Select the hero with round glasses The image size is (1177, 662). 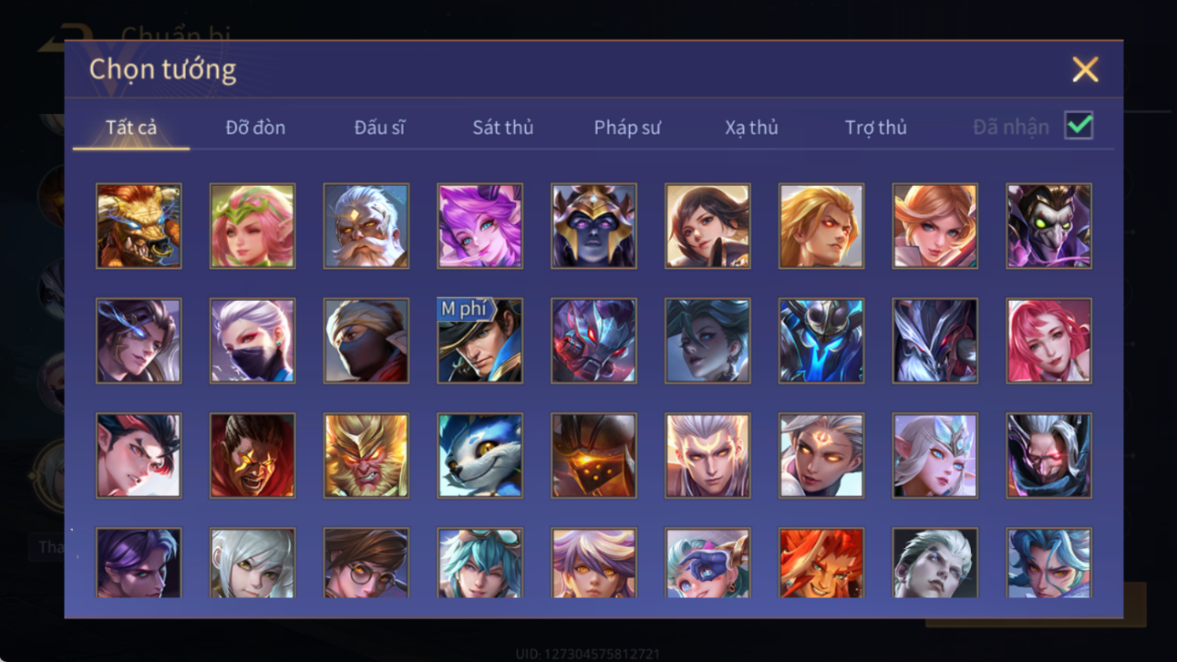pyautogui.click(x=366, y=563)
